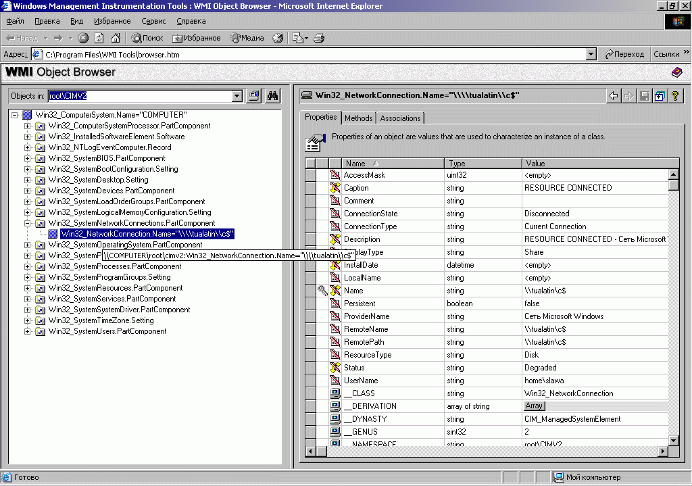Click the system icon beside __DYNASTY
The width and height of the screenshot is (692, 486).
coord(335,419)
